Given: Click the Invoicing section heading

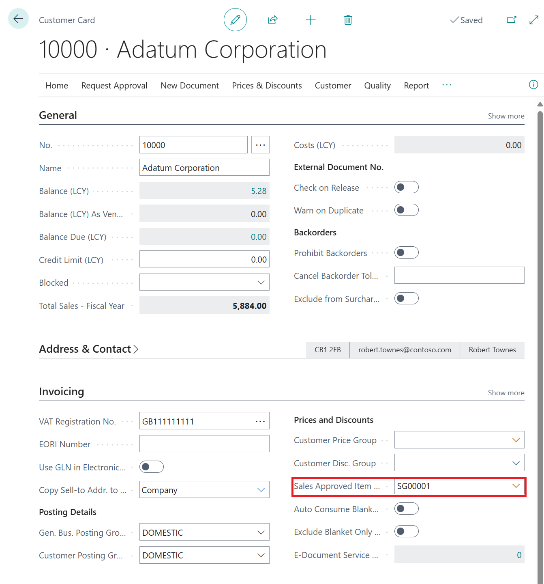Looking at the screenshot, I should (62, 392).
